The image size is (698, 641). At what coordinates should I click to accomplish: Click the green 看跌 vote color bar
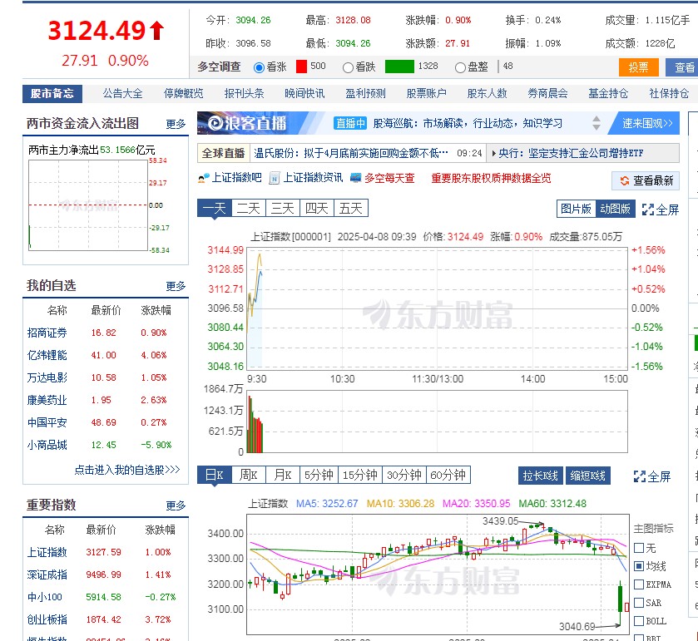(399, 67)
